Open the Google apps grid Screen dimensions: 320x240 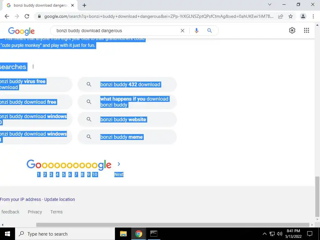pos(307,30)
